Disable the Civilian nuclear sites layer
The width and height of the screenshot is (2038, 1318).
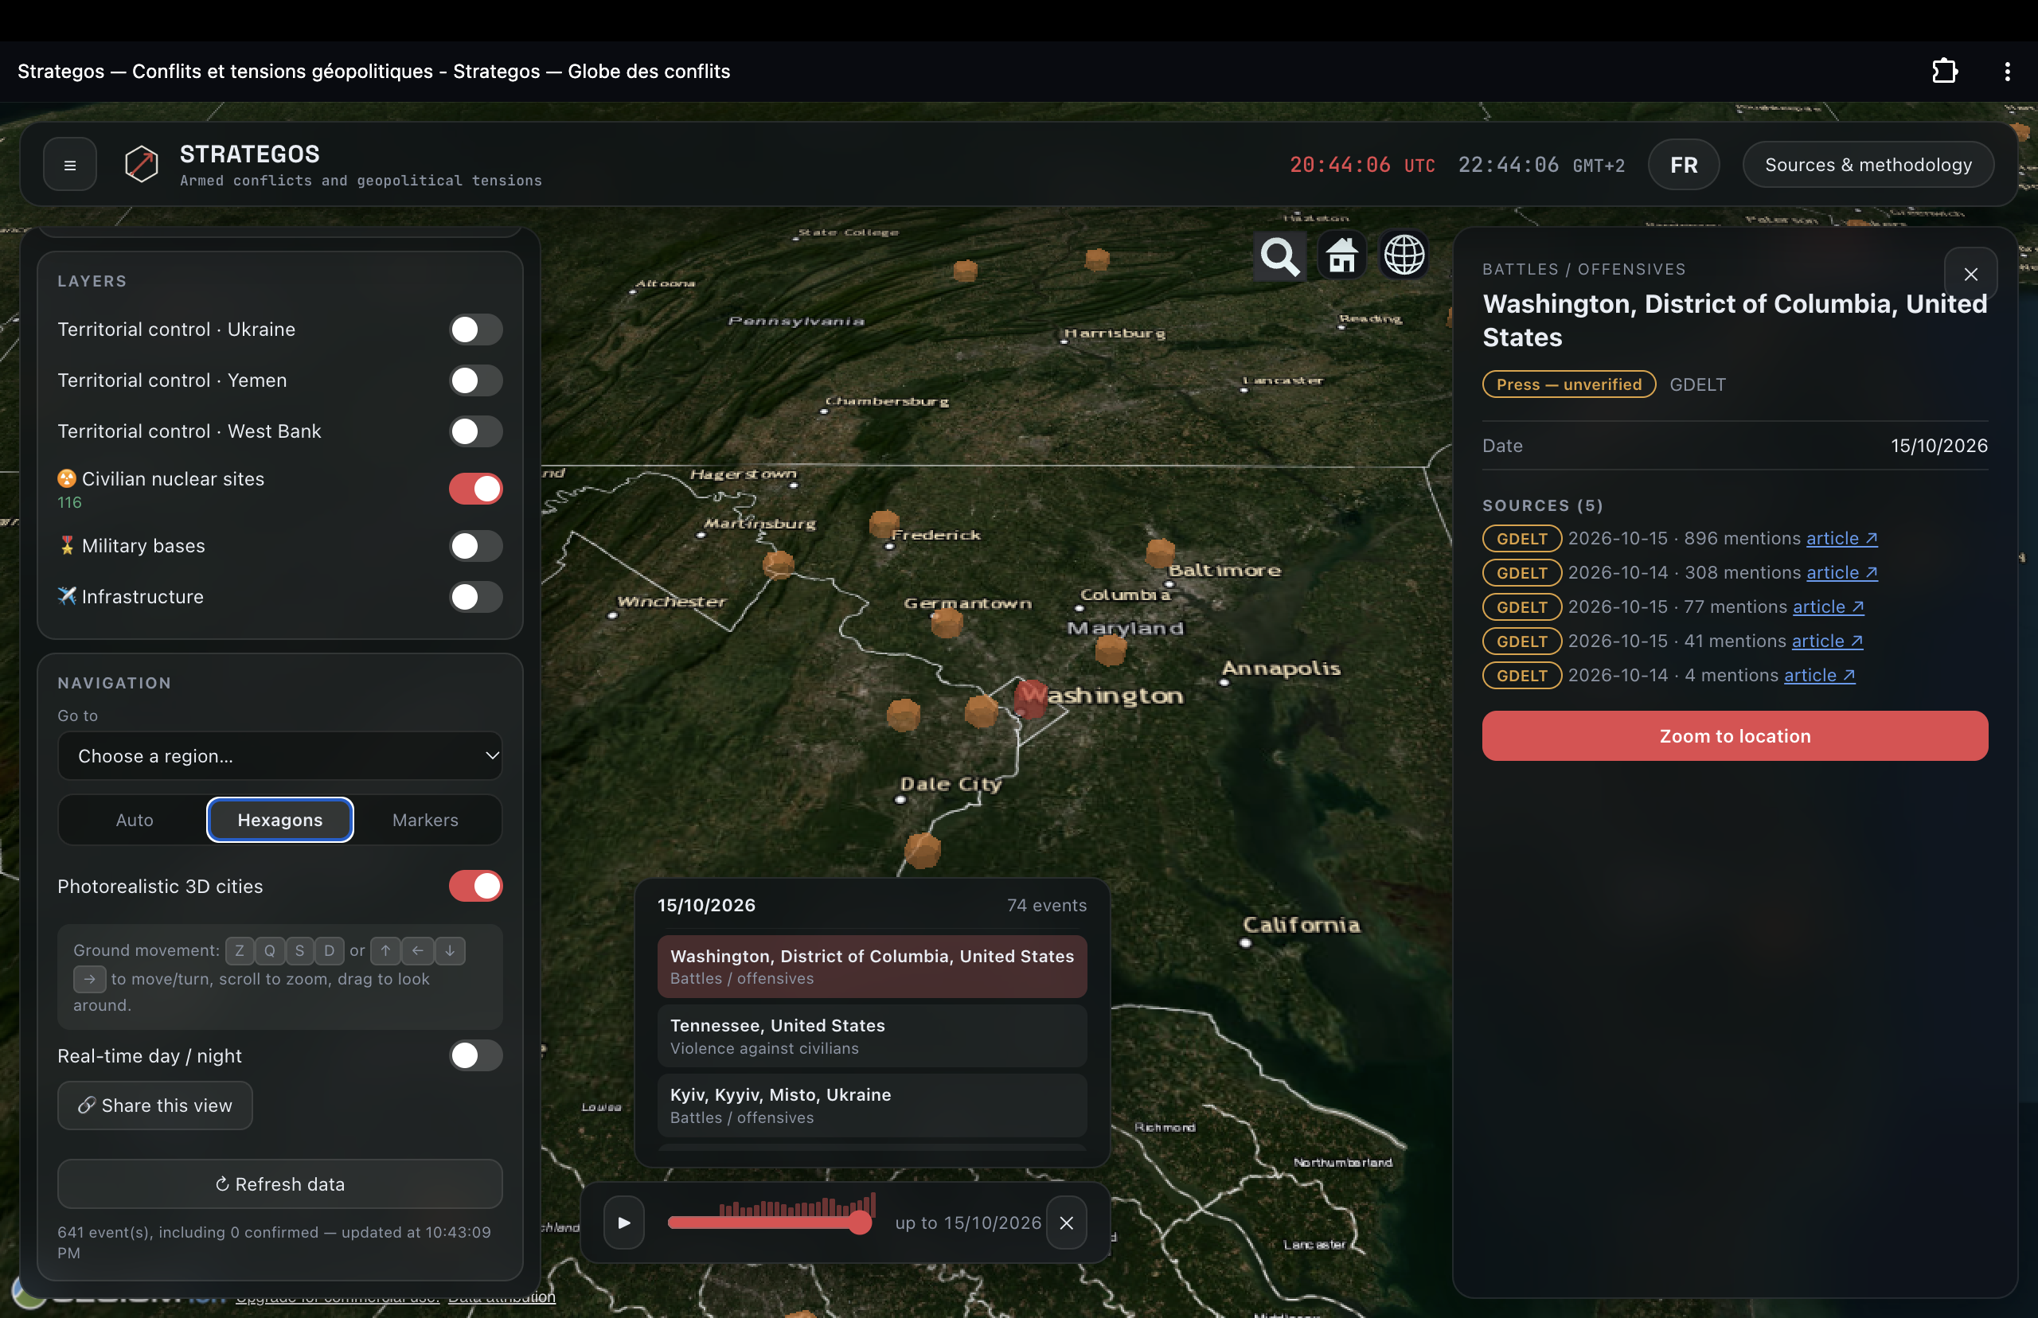(476, 489)
